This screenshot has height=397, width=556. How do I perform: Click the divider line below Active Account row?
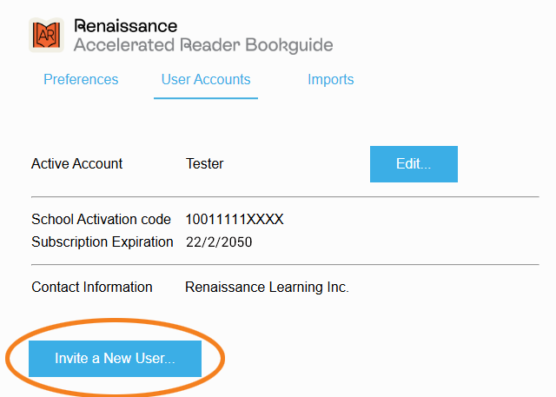pos(285,197)
